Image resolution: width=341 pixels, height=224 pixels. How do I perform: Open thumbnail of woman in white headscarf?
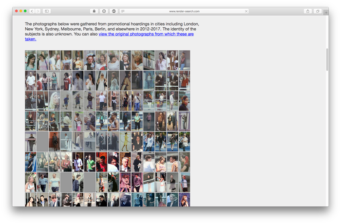(x=54, y=101)
